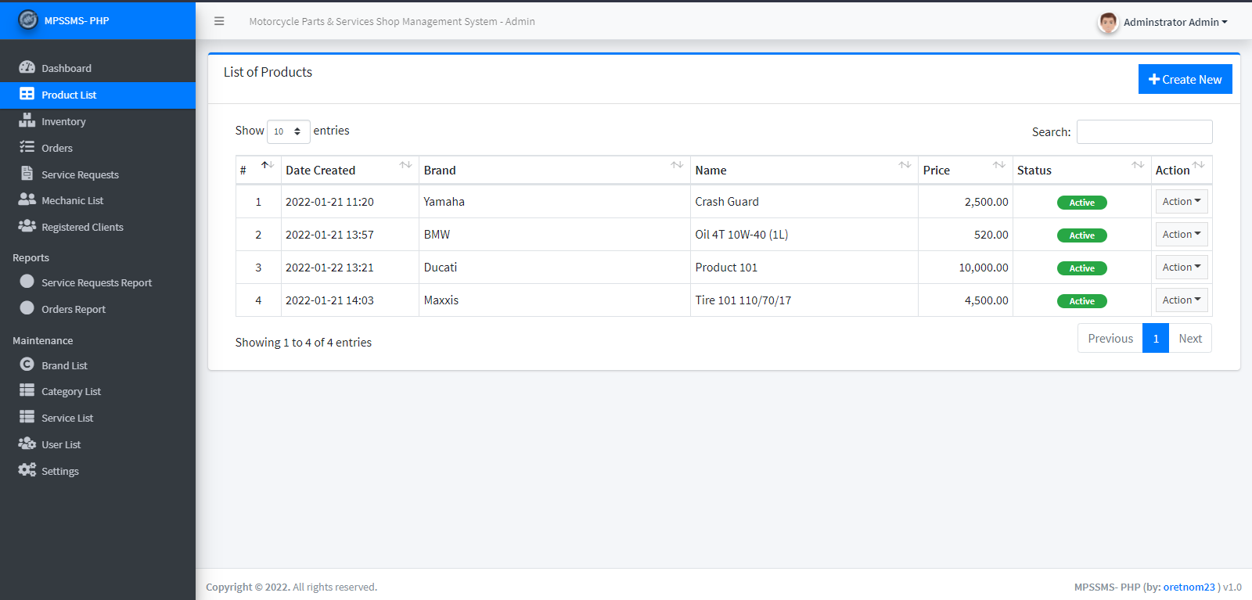The width and height of the screenshot is (1252, 600).
Task: Click the 'List of Products' heading
Action: pos(268,72)
